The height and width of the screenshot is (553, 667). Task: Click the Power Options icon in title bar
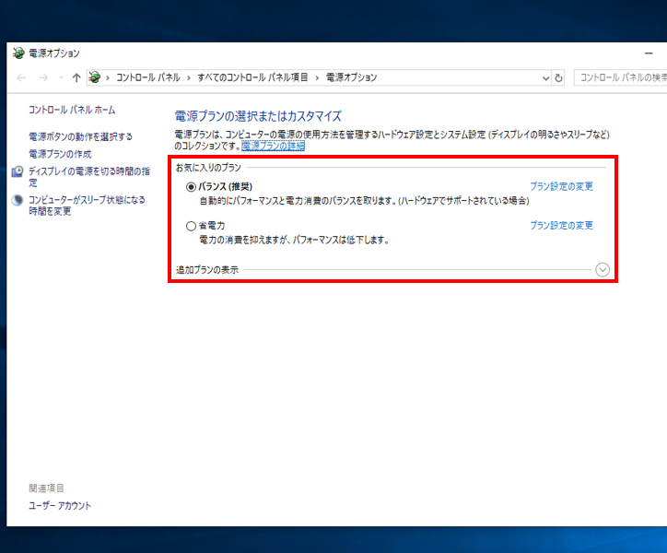[18, 53]
